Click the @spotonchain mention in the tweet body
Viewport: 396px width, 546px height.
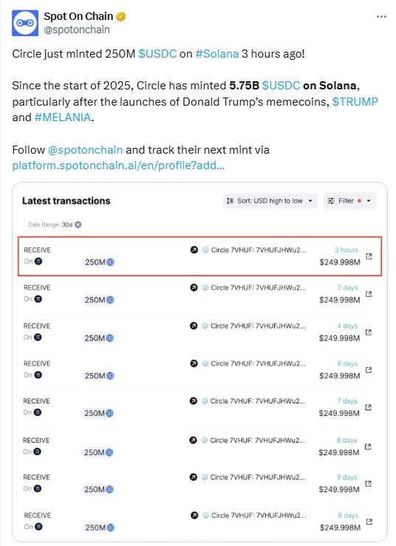pos(85,150)
